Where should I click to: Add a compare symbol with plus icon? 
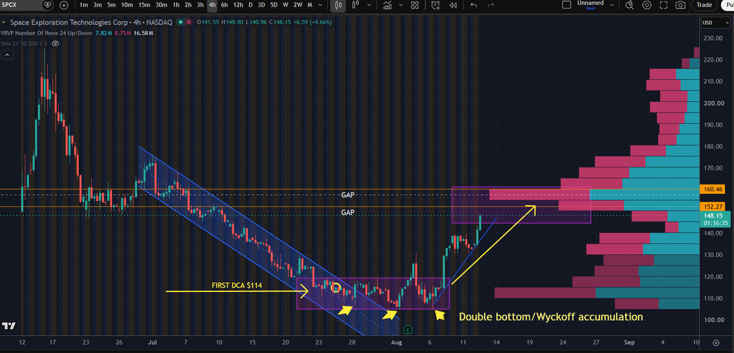64,5
